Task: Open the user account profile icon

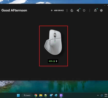Action: 95,10
